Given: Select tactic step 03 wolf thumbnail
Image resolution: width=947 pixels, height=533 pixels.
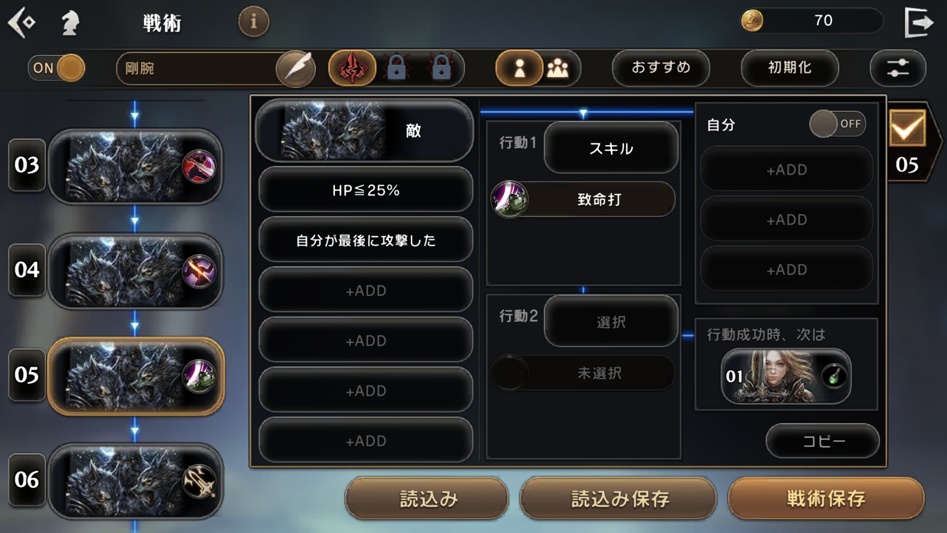Looking at the screenshot, I should 136,167.
